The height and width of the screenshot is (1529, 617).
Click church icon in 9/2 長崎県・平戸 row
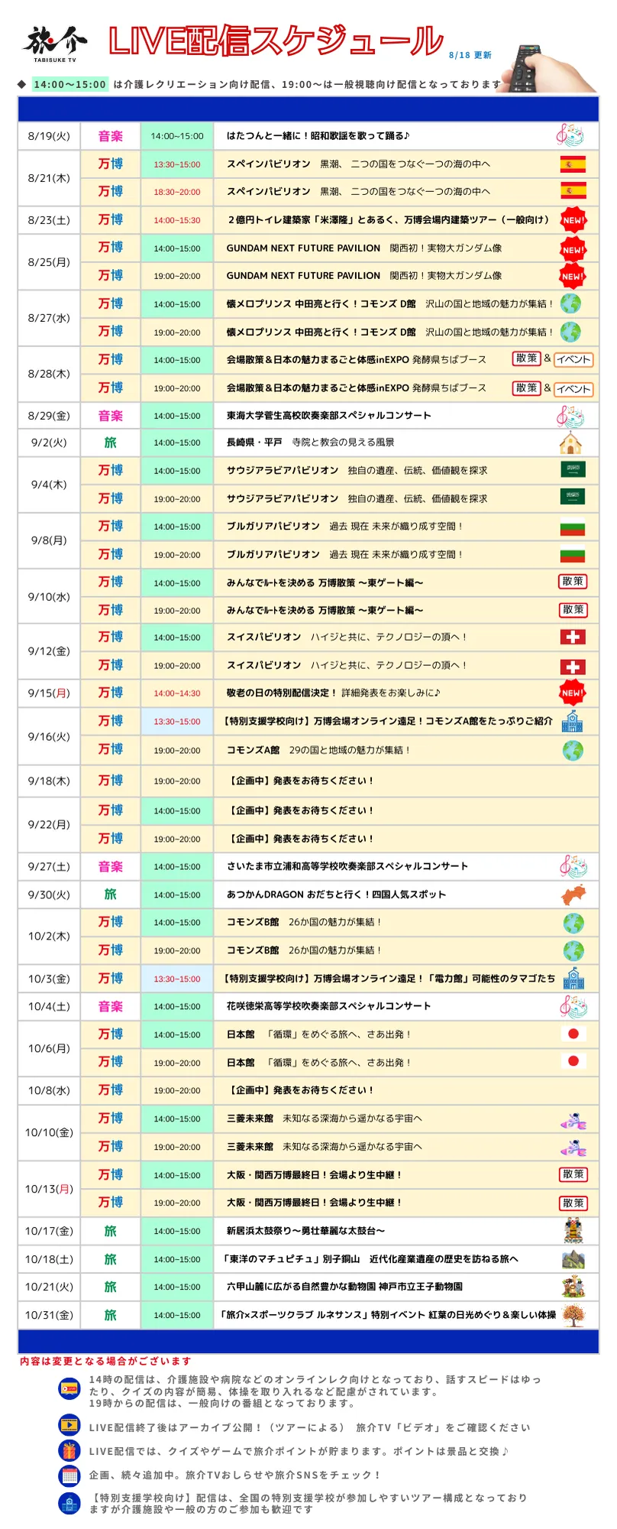[570, 443]
